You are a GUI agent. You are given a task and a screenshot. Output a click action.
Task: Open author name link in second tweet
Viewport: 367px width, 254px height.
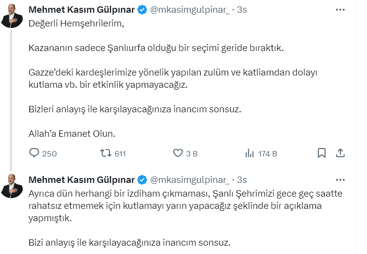[82, 179]
